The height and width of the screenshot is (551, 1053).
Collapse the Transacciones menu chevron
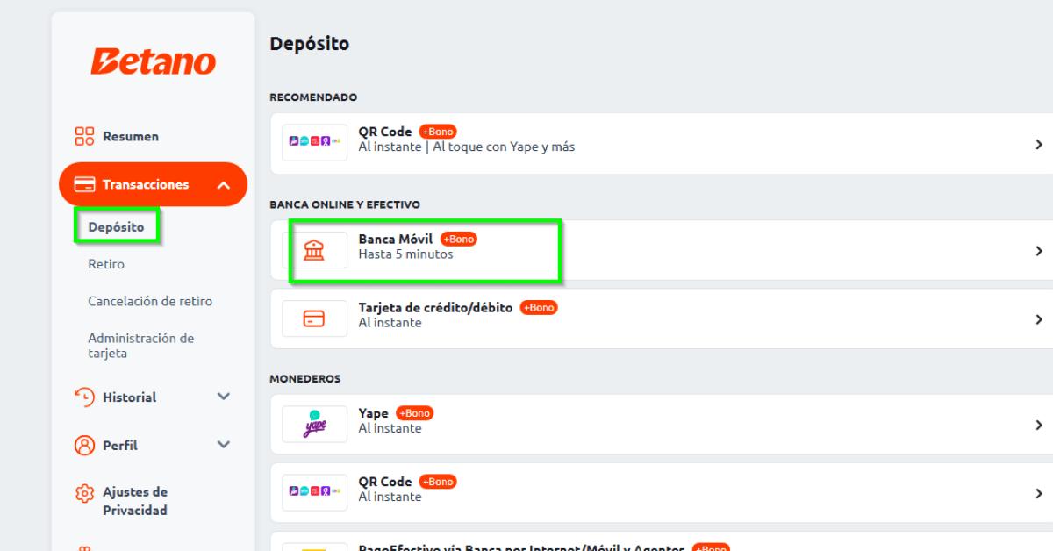click(223, 185)
